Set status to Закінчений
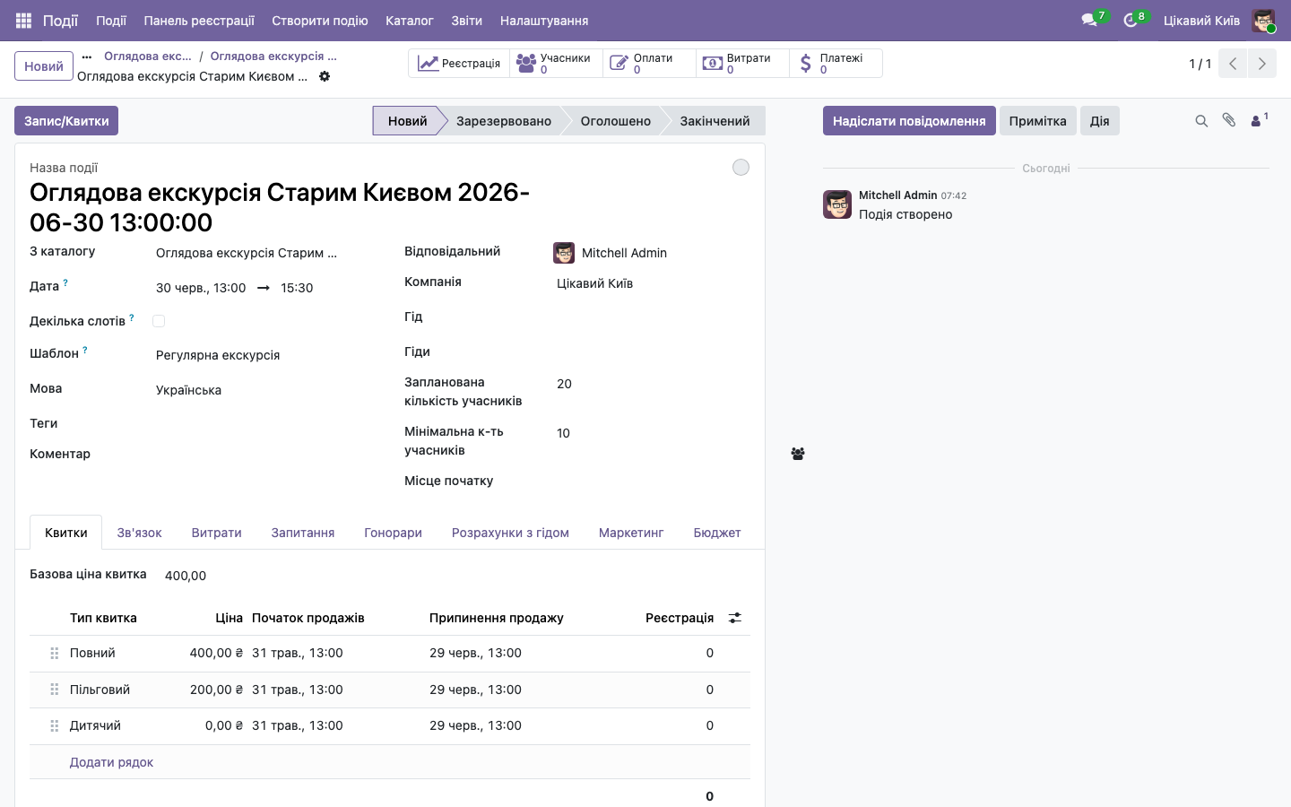Viewport: 1291px width, 807px height. [715, 121]
